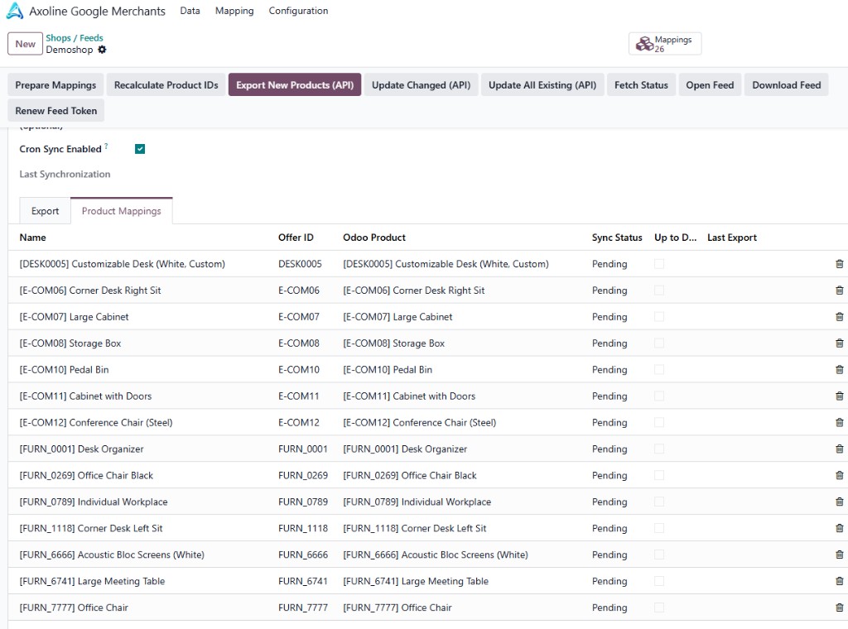The width and height of the screenshot is (848, 629).
Task: Delete the E-COM11 Cabinet with Doors mapping
Action: point(839,396)
